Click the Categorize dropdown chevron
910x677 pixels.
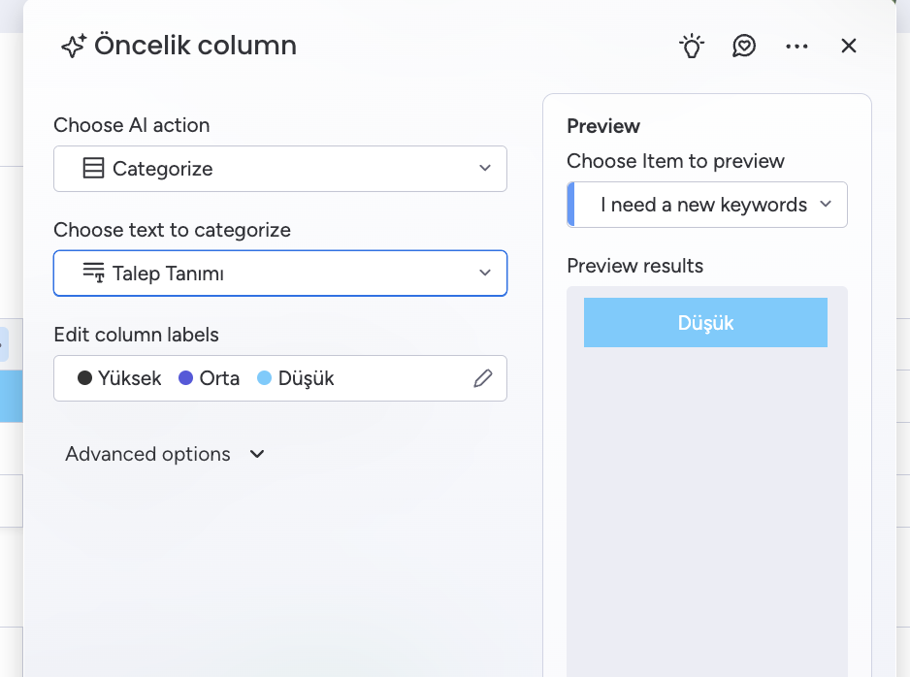485,168
